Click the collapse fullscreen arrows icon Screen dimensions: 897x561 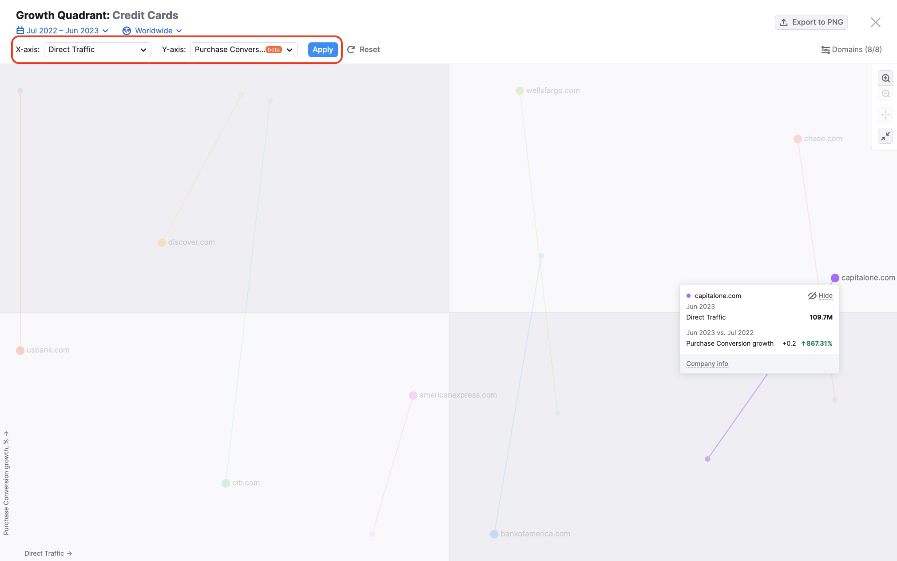[885, 136]
